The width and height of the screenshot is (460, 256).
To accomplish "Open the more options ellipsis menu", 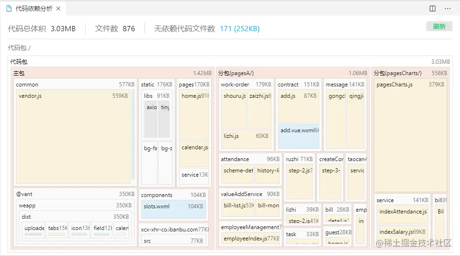I will tap(447, 9).
